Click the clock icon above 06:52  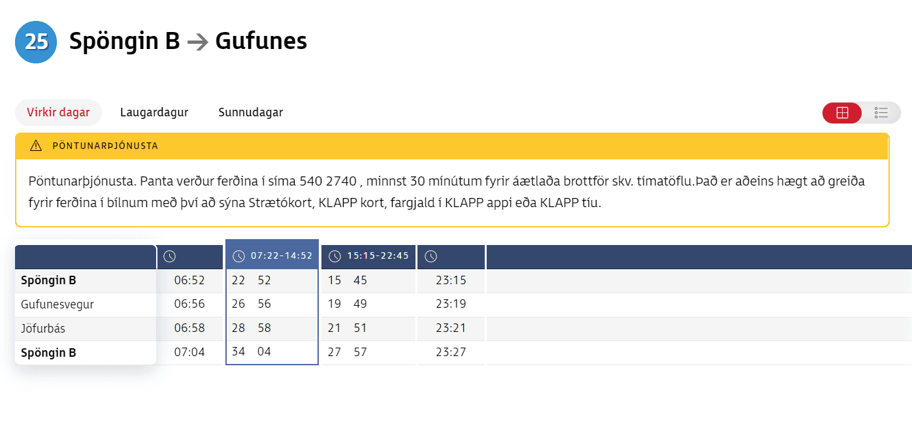click(169, 256)
